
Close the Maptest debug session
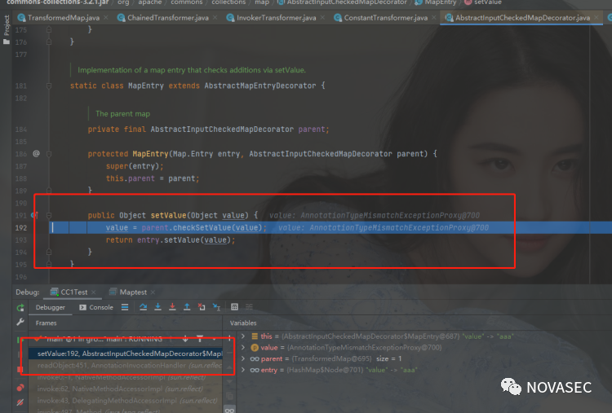153,292
